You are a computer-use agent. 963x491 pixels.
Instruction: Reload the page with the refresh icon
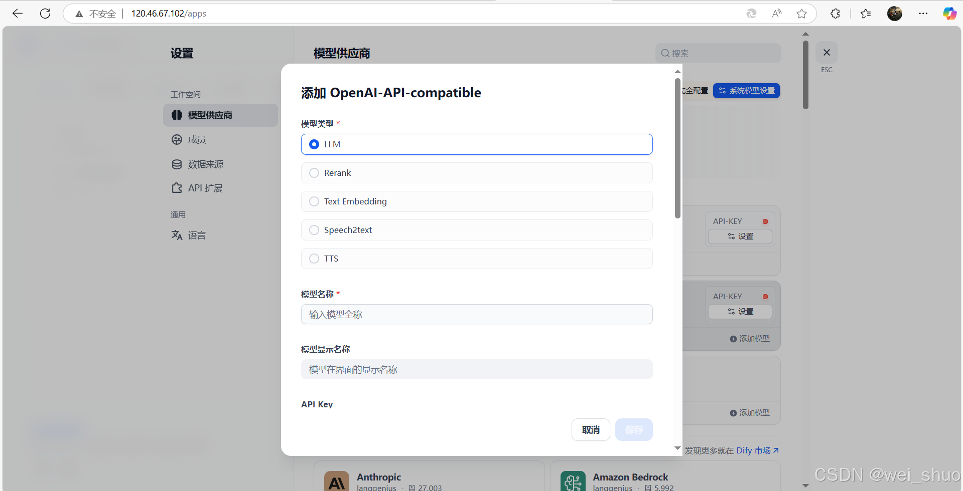(45, 14)
